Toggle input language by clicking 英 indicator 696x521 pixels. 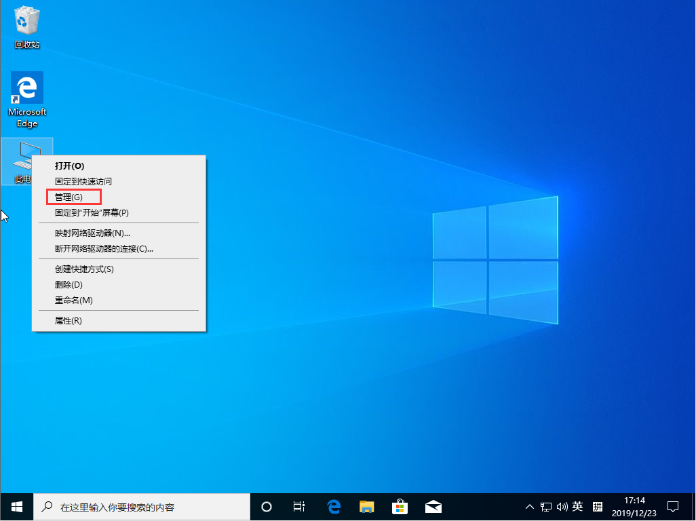coord(577,507)
